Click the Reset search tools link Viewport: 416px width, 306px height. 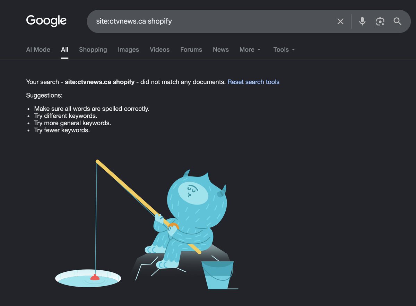pyautogui.click(x=253, y=82)
